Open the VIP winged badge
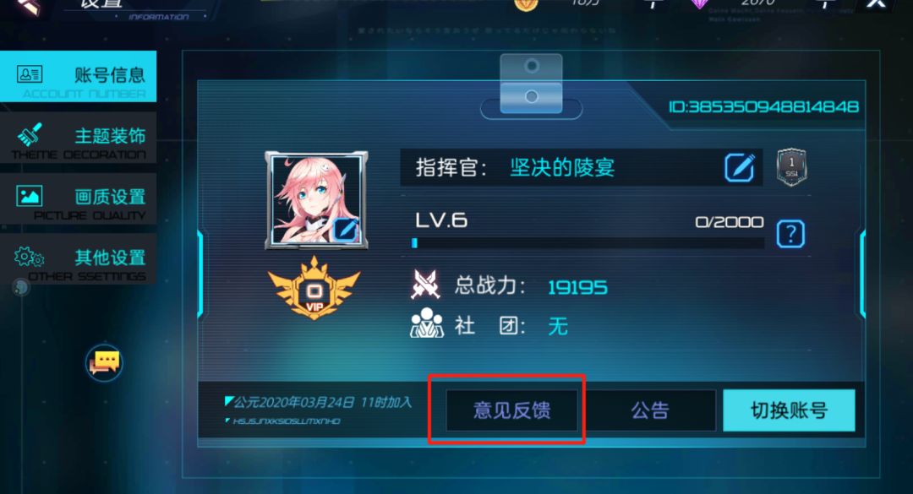Image resolution: width=913 pixels, height=494 pixels. [314, 289]
